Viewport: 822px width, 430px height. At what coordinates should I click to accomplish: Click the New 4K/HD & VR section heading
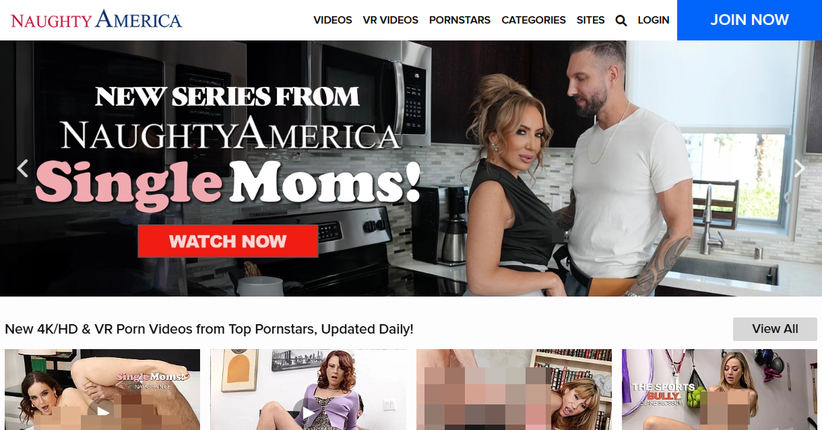pos(209,329)
